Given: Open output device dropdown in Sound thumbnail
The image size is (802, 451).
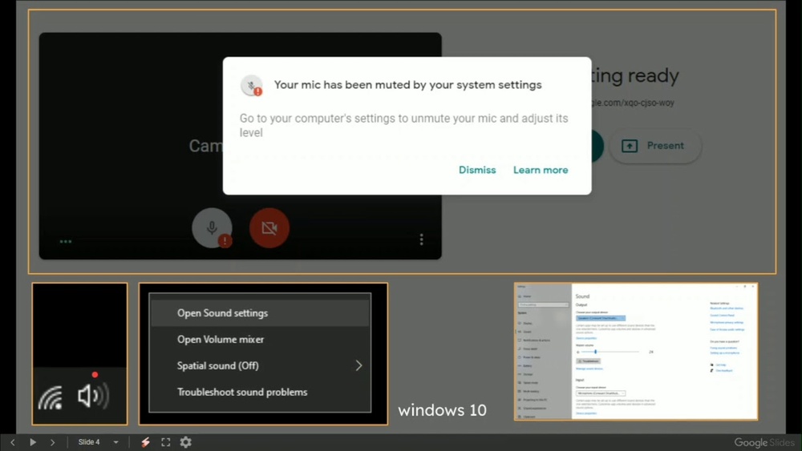Looking at the screenshot, I should point(601,318).
